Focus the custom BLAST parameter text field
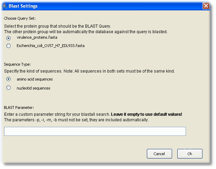The height and width of the screenshot is (169, 216). point(95,131)
